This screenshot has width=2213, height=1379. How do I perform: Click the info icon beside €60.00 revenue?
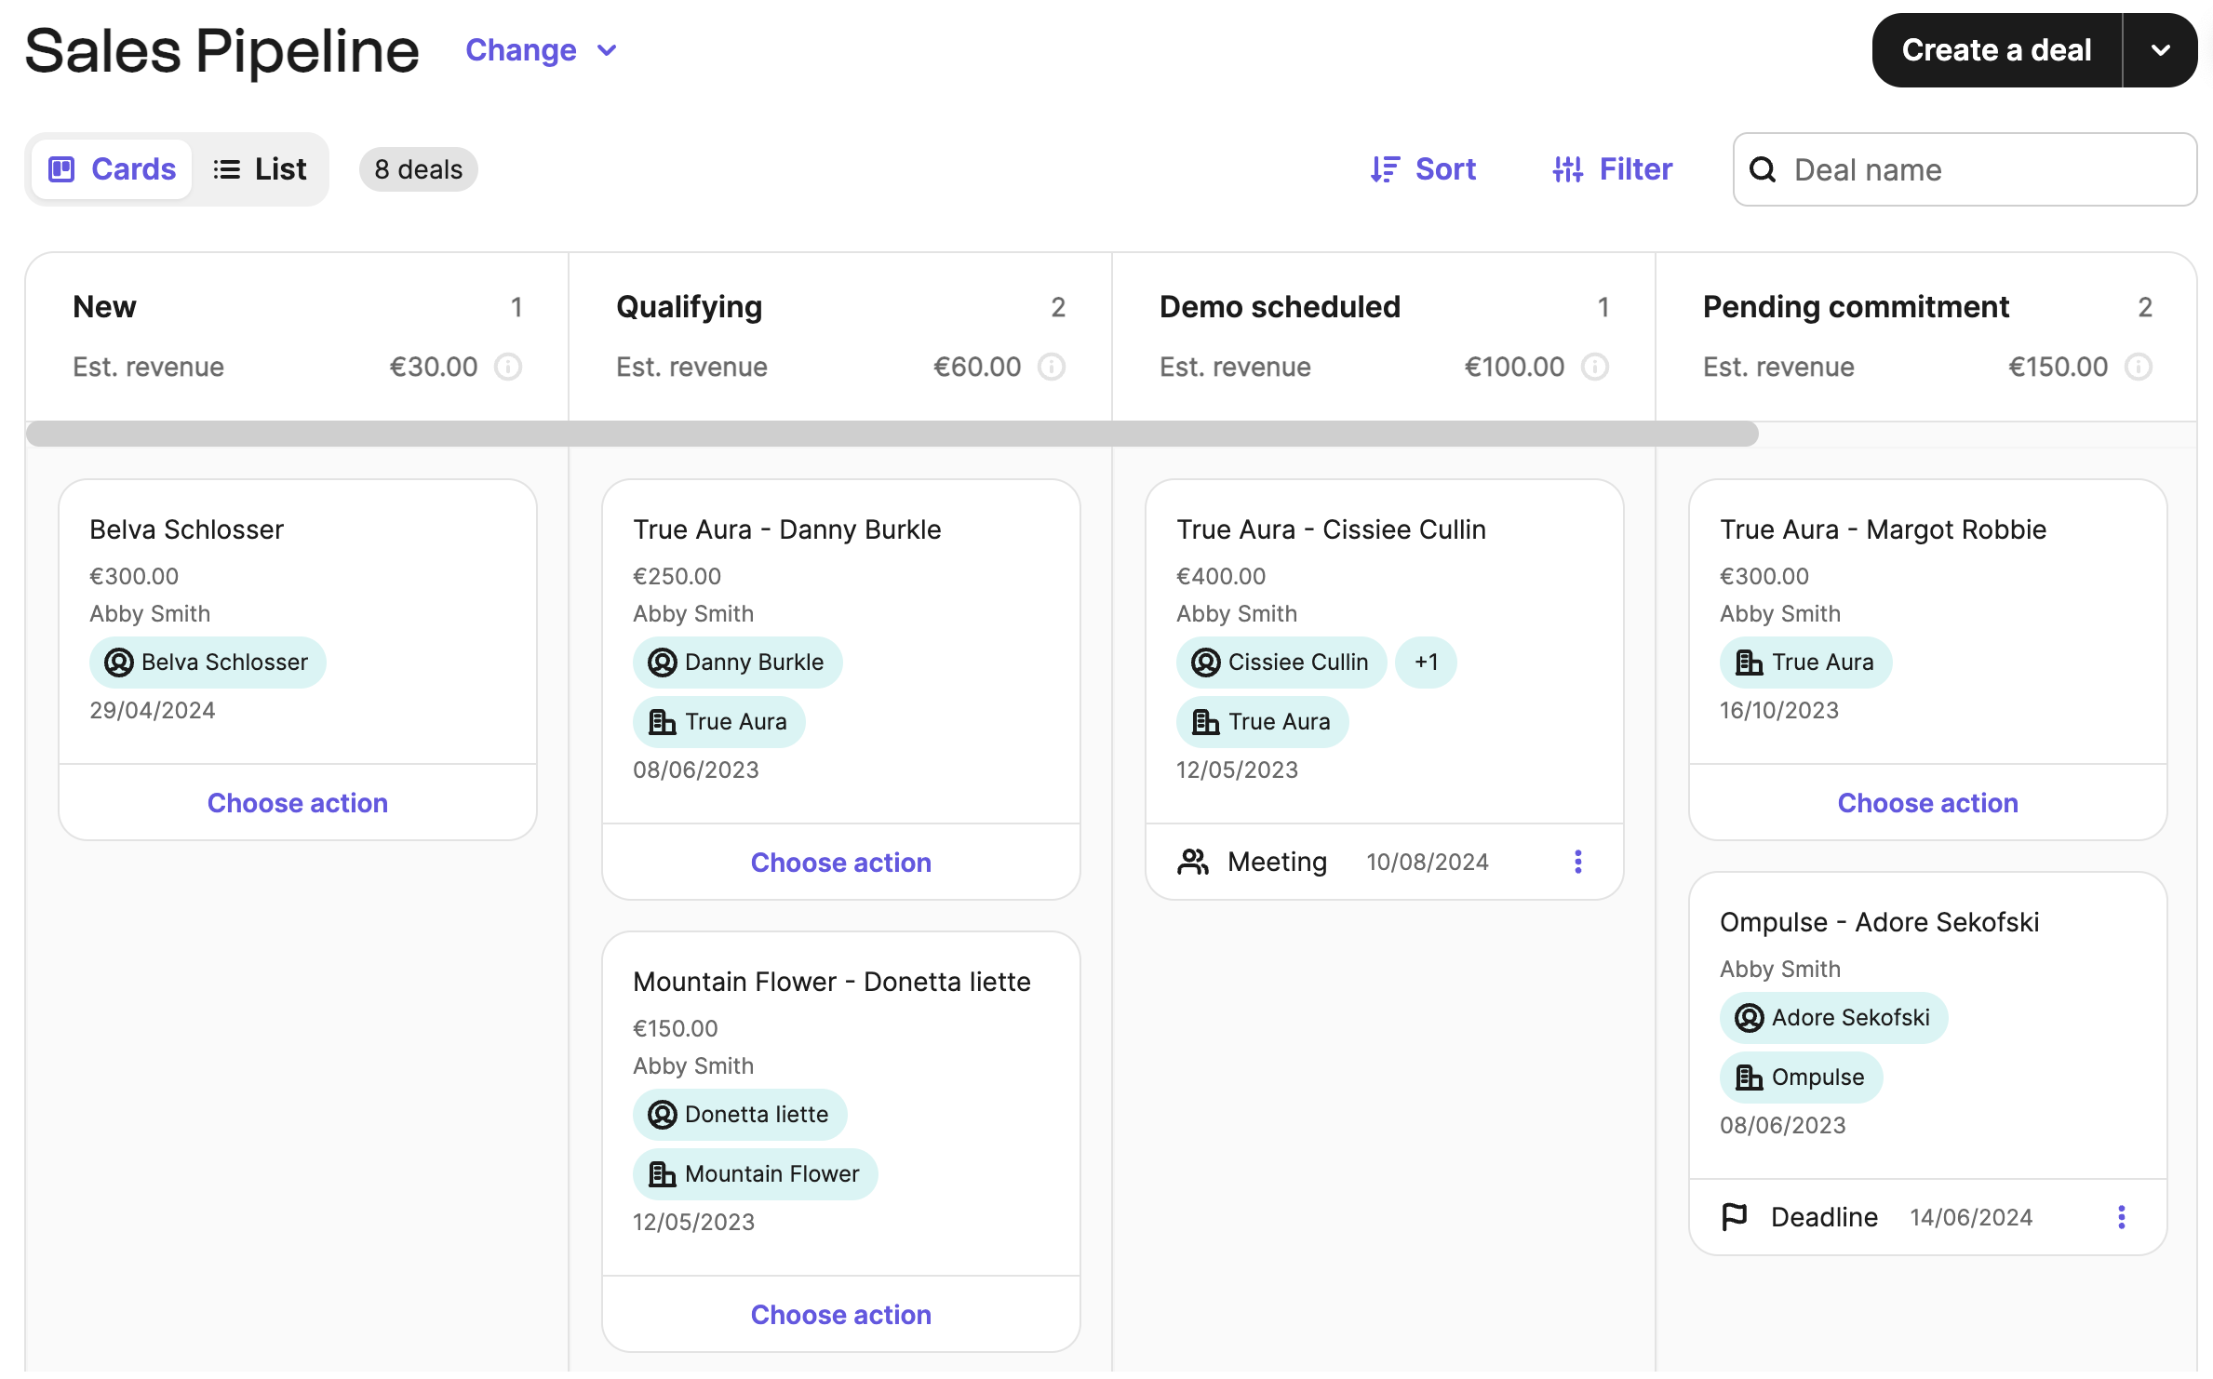(1052, 367)
